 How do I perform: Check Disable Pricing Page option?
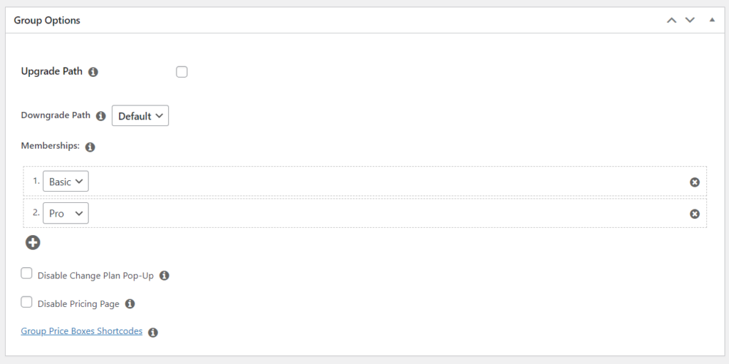tap(26, 302)
